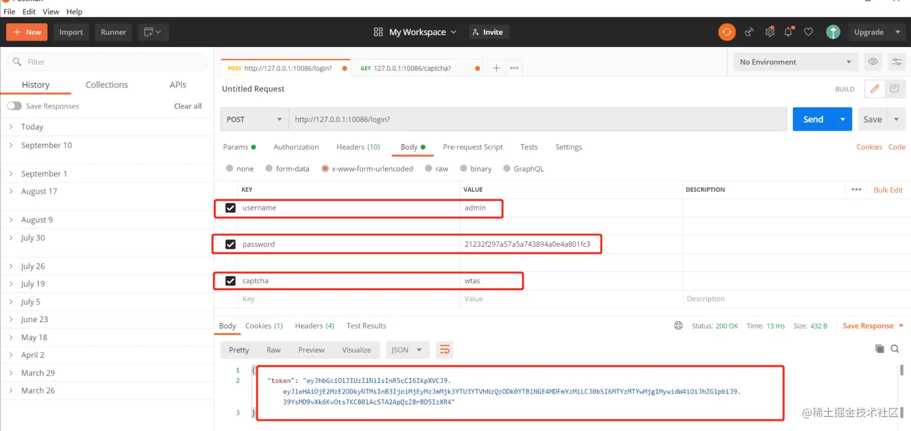Click the environment quick look eye icon
The width and height of the screenshot is (911, 431).
872,61
